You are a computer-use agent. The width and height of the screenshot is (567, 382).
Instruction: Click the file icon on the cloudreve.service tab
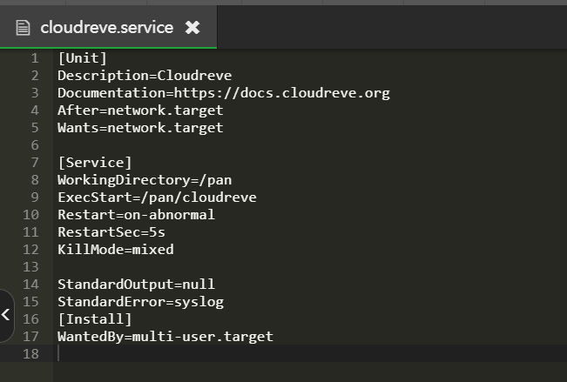[x=23, y=28]
